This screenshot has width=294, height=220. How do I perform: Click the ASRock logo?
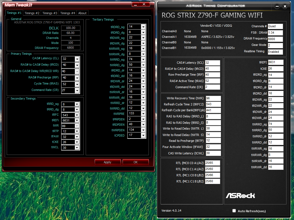coord(240,196)
